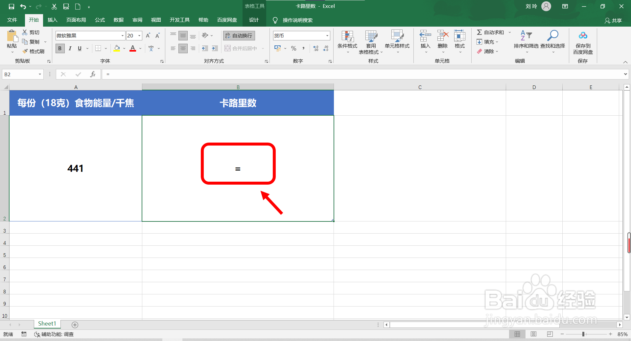Toggle Wrap Text (自动换行)
The height and width of the screenshot is (341, 631).
(x=239, y=35)
